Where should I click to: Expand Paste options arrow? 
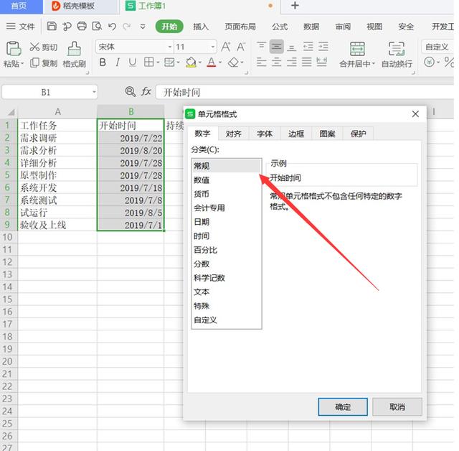click(x=22, y=63)
